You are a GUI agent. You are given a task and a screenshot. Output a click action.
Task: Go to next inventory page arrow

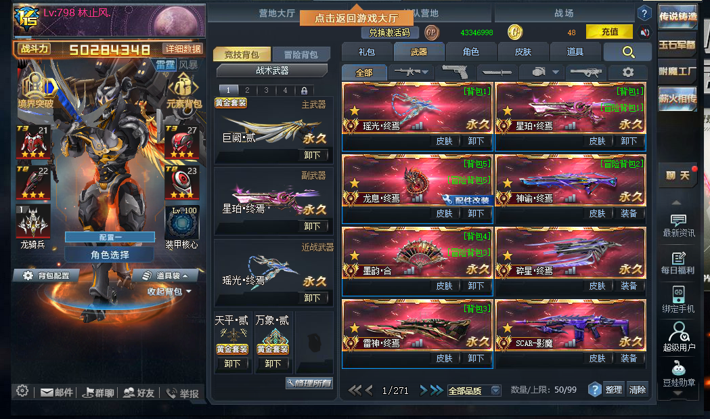424,390
